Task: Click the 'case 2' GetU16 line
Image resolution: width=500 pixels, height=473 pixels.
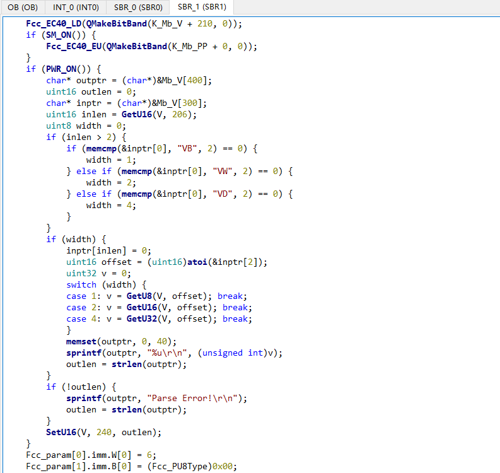Action: click(x=159, y=308)
